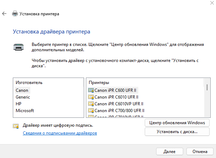Select Canon iPR C600 UFR II printer
Image resolution: width=216 pixels, height=158 pixels.
115,90
